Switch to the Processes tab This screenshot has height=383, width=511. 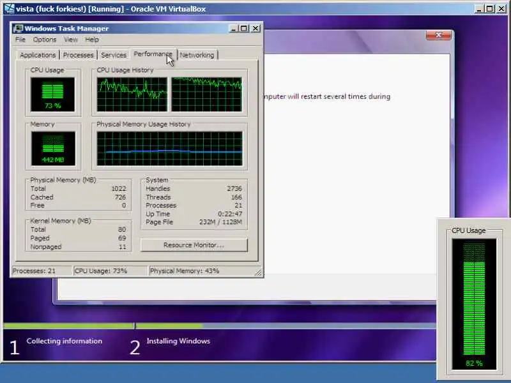(x=78, y=55)
